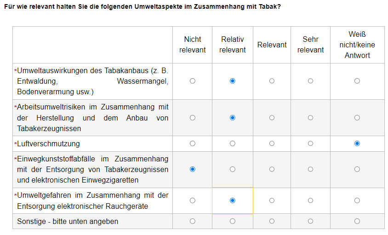The height and width of the screenshot is (235, 388).
Task: Select 'Nicht relevant' for Umweltauswirkungen des Tabakanbaus
Action: (x=193, y=81)
